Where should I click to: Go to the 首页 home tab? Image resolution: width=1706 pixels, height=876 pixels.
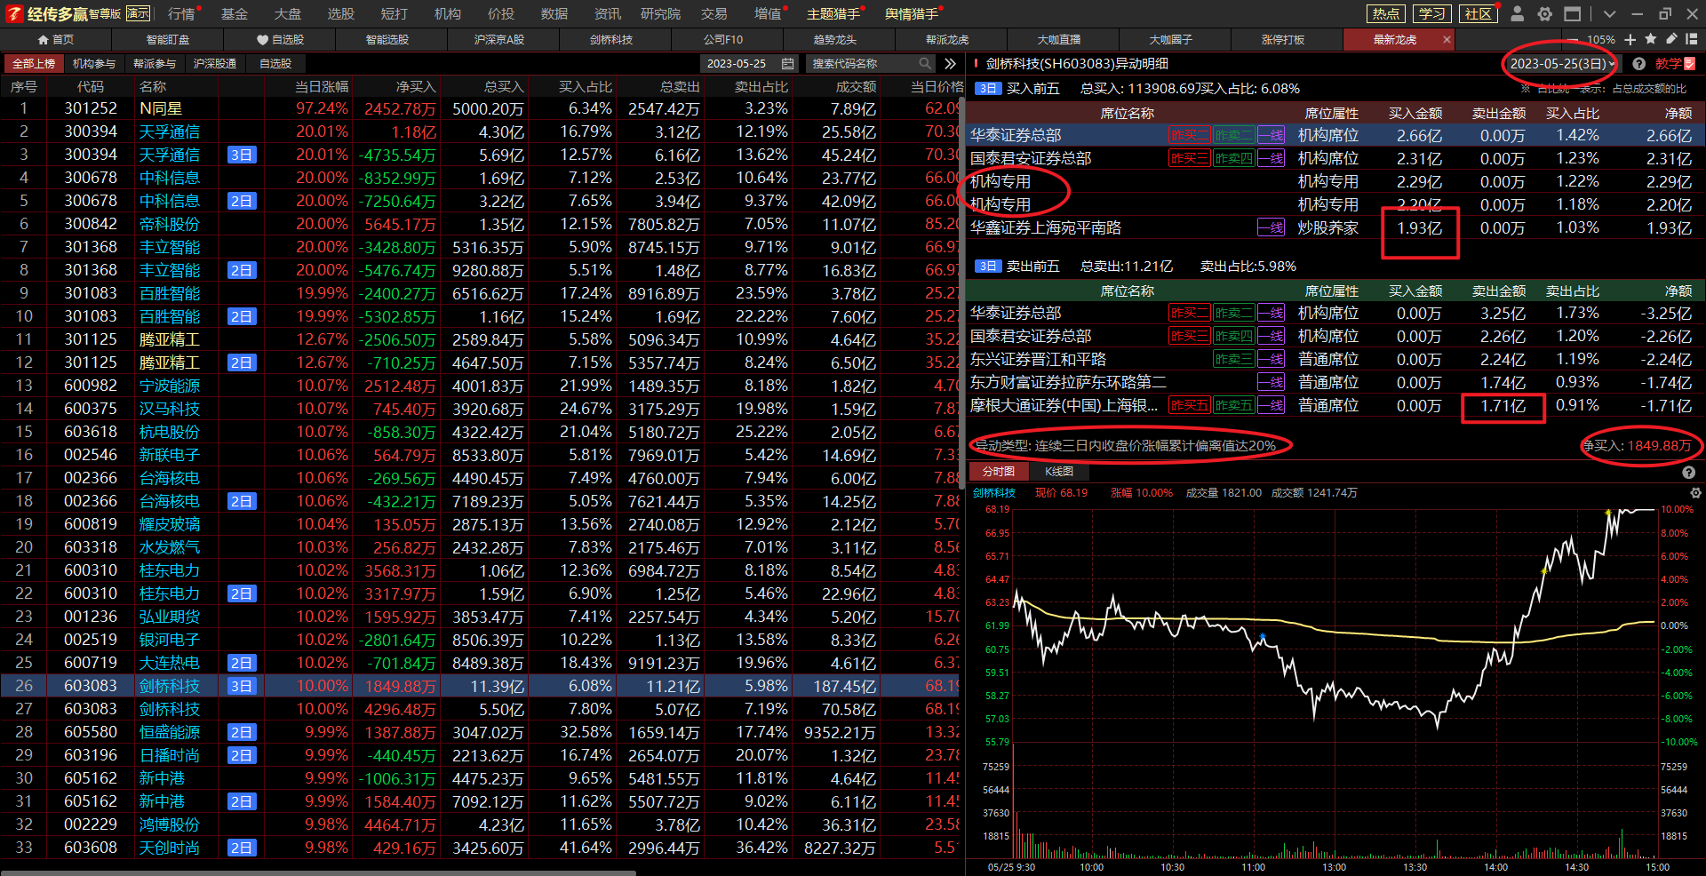click(x=56, y=39)
